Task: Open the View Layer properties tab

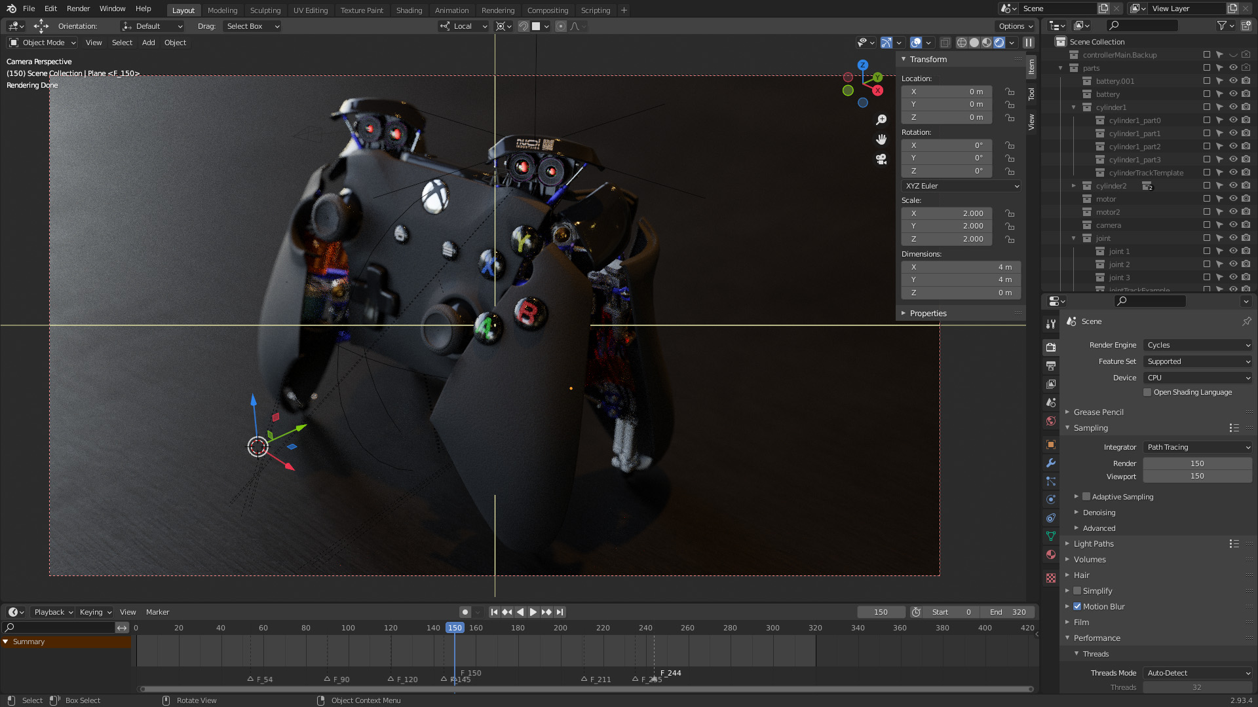Action: tap(1051, 384)
